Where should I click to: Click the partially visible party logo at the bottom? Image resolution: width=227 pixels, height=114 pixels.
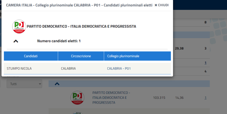pyautogui.click(x=77, y=113)
